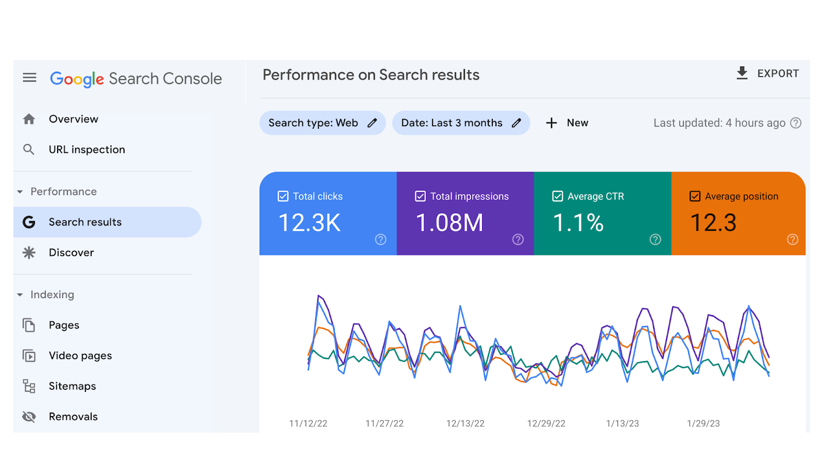Viewport: 824px width, 464px height.
Task: Open the hamburger main menu
Action: coord(29,78)
